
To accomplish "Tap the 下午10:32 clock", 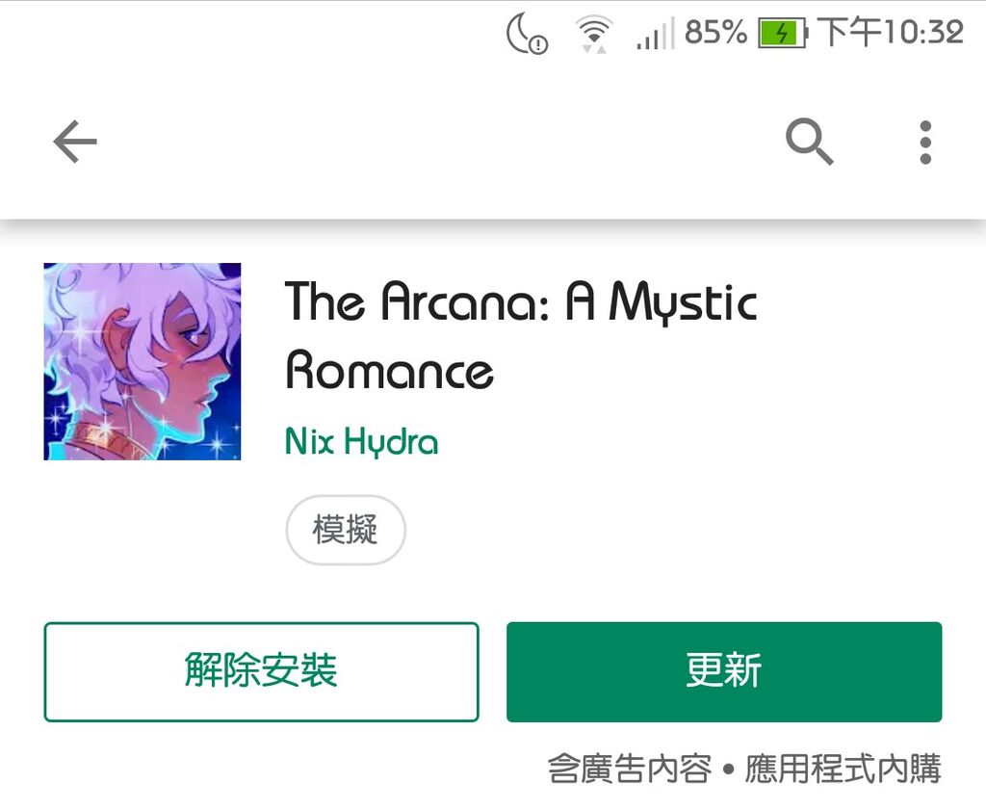I will point(890,32).
